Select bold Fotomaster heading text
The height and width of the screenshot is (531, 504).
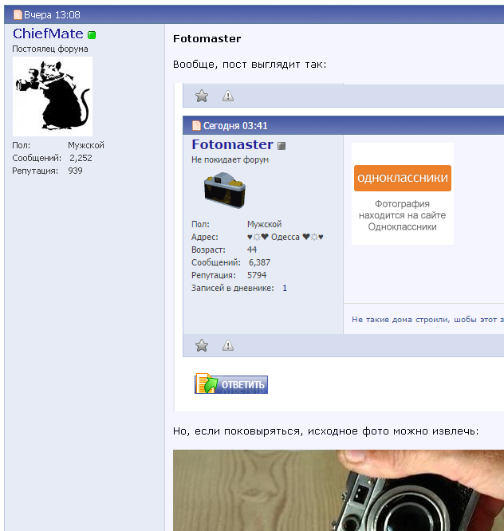coord(207,38)
